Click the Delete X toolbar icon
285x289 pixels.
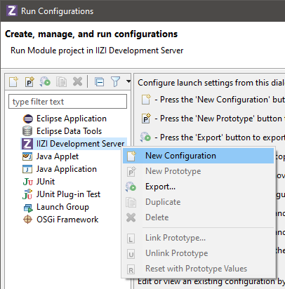pyautogui.click(x=77, y=82)
